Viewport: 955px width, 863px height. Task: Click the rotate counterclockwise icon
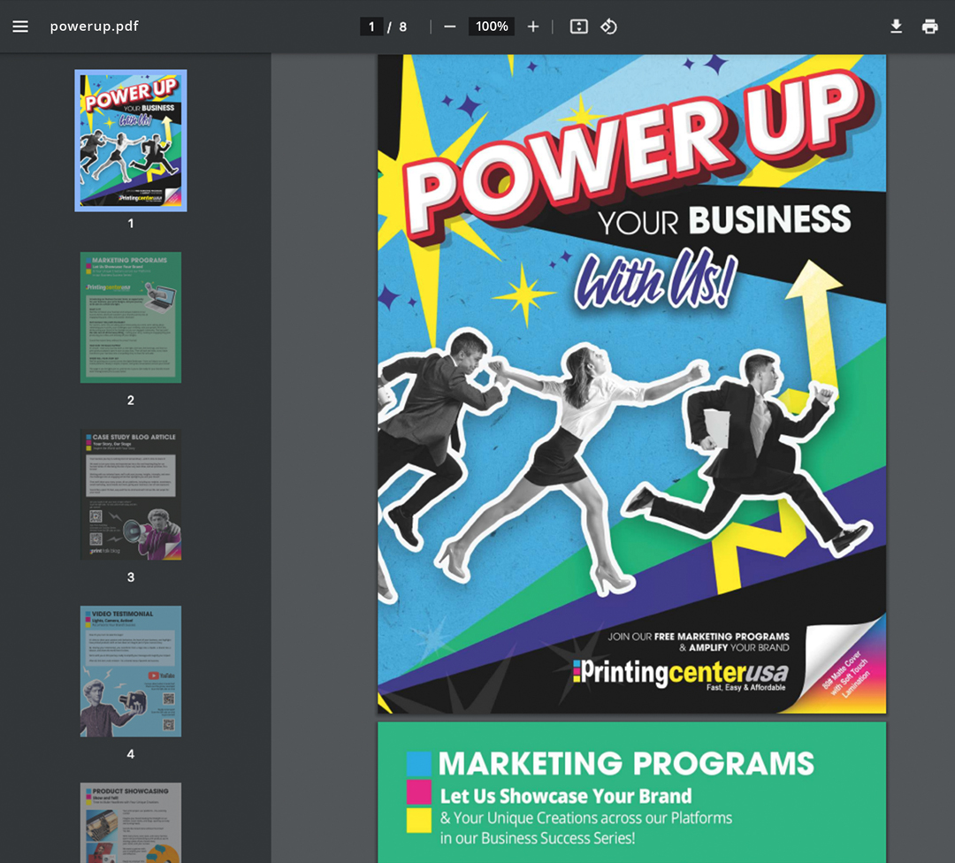coord(608,27)
